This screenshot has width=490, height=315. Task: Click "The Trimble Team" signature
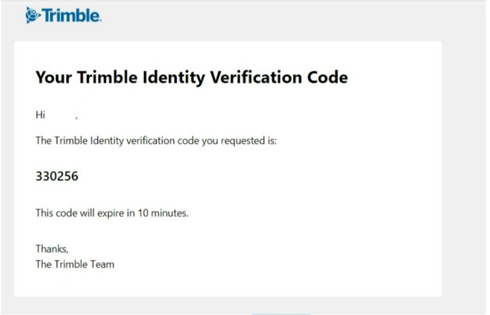(75, 264)
